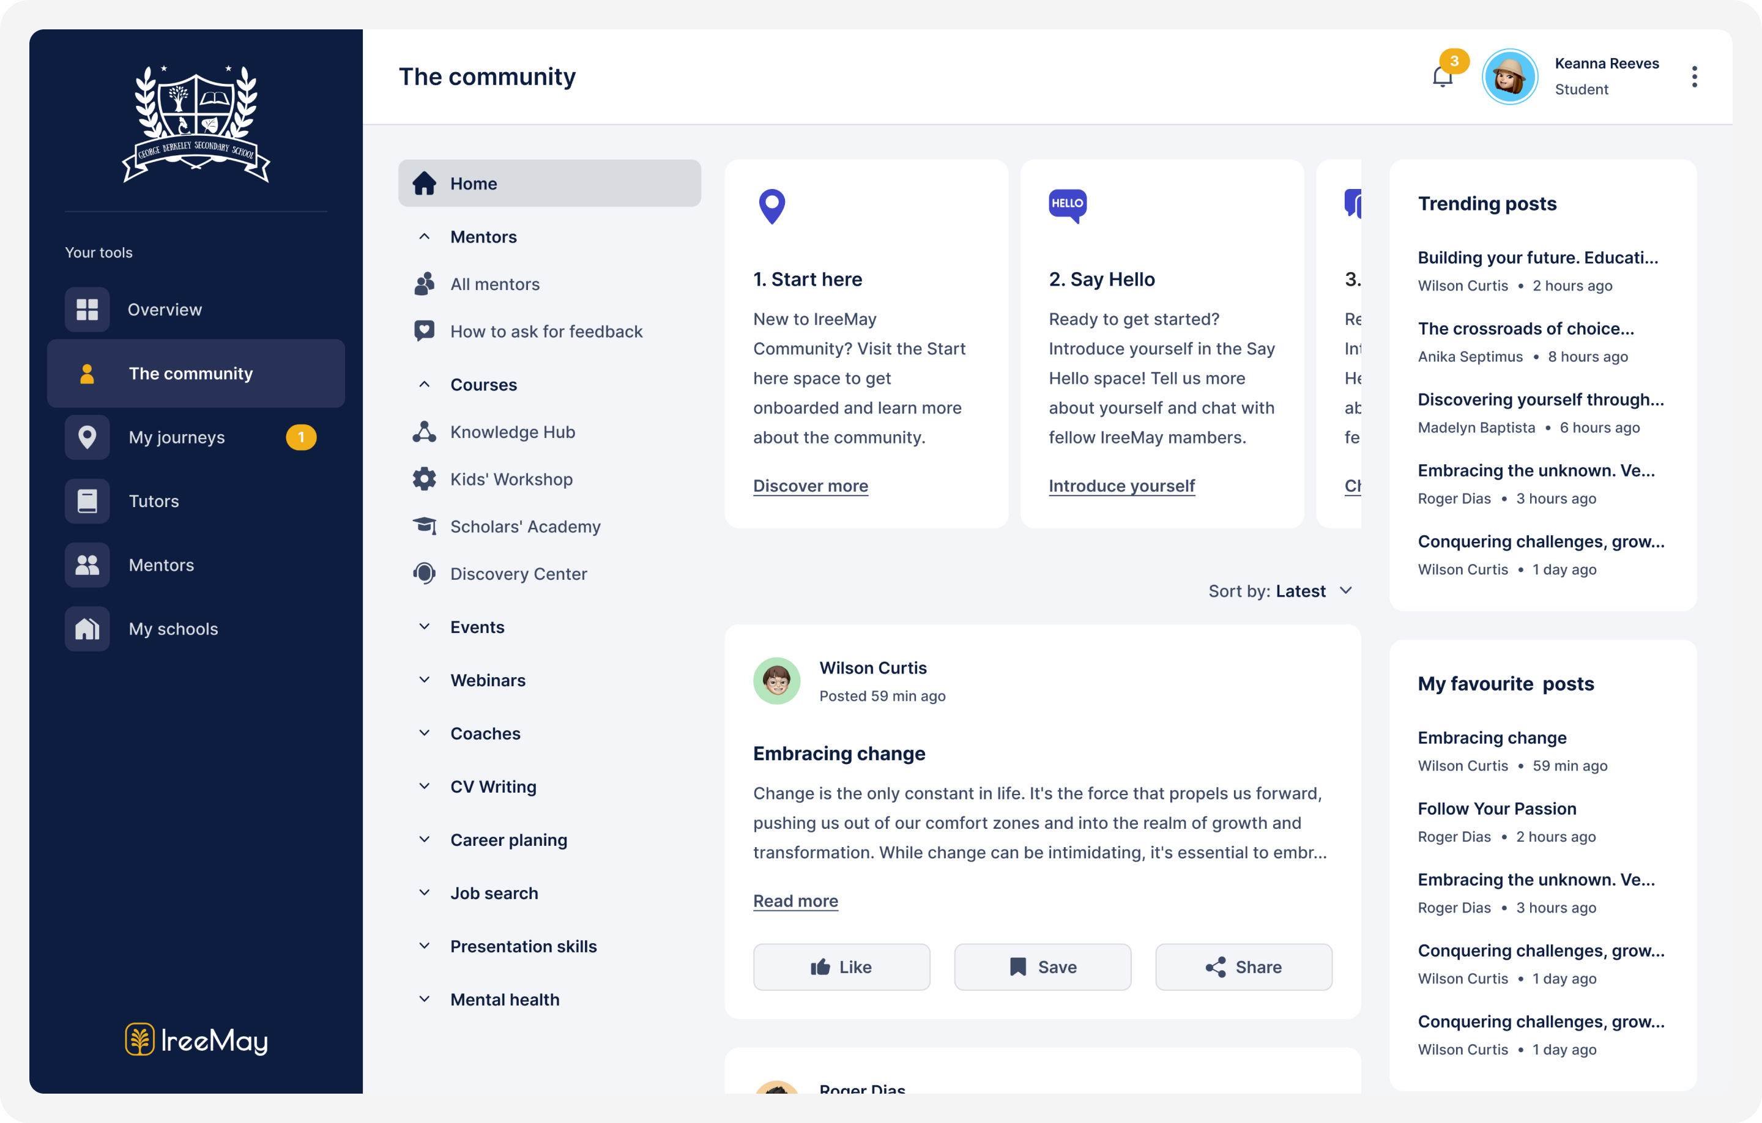Viewport: 1762px width, 1123px height.
Task: Click the sidebar Mentors people icon
Action: tap(87, 565)
